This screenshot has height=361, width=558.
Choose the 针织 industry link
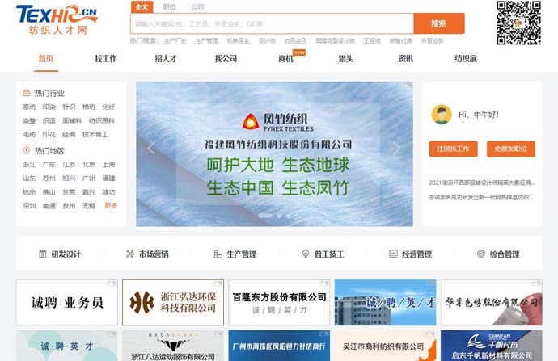[69, 107]
